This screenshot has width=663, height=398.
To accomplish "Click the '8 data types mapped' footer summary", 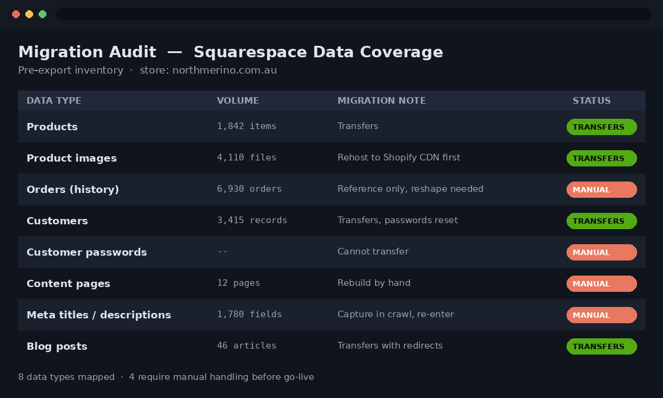I will (x=66, y=377).
